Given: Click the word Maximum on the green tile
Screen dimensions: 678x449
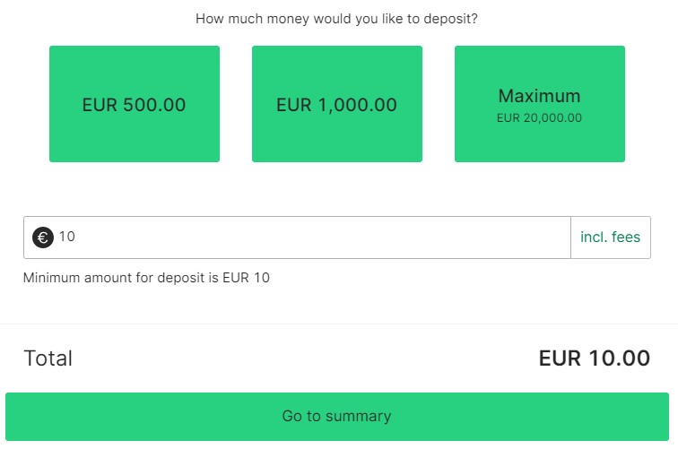Looking at the screenshot, I should [540, 96].
